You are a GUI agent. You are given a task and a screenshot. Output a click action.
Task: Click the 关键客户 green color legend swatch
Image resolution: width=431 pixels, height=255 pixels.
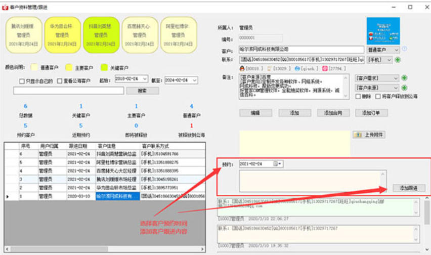[104, 67]
